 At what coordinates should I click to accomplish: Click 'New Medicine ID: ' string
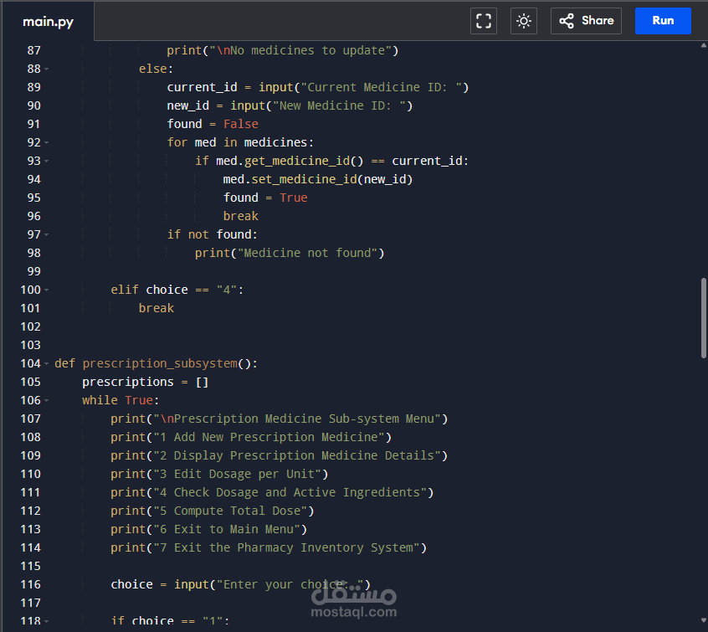339,105
